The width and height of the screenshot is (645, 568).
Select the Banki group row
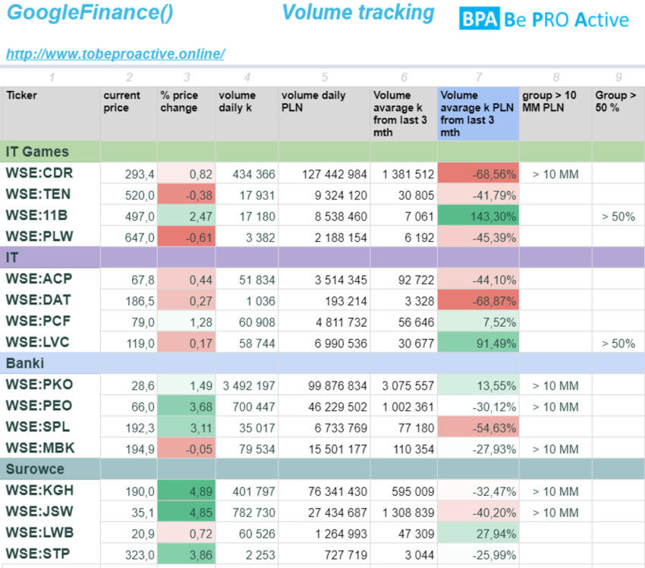tap(322, 363)
